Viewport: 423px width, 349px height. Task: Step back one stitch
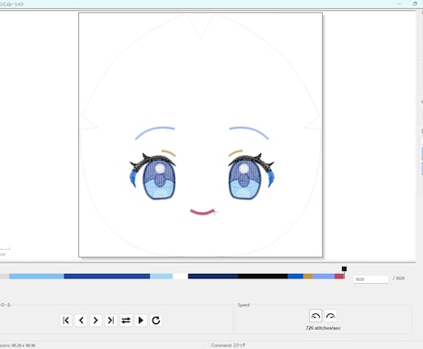pos(81,321)
